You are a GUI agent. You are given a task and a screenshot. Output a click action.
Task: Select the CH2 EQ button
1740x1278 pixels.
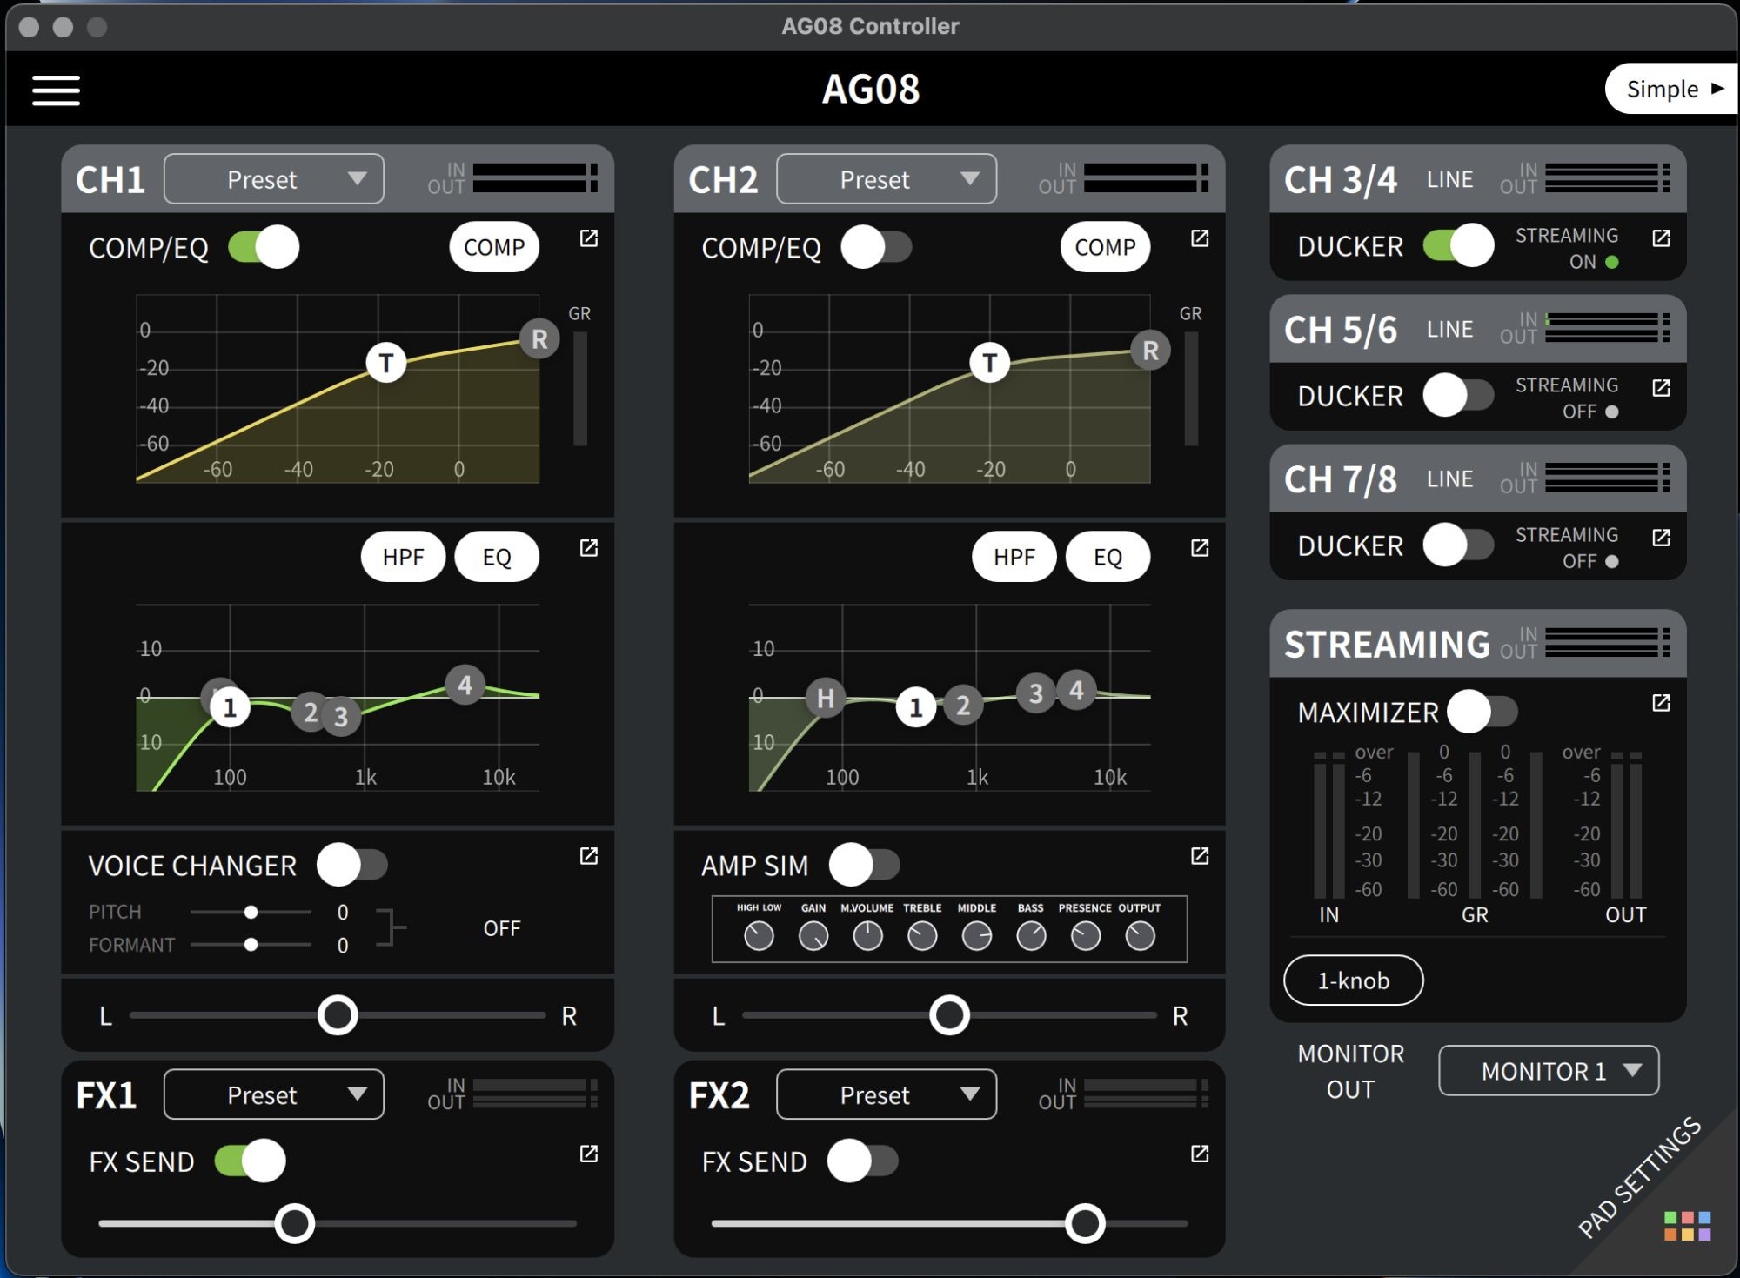pos(1107,557)
